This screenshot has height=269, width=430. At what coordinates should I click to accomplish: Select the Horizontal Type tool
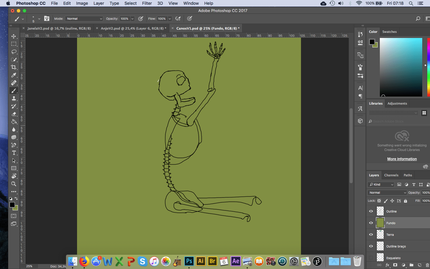pos(14,153)
